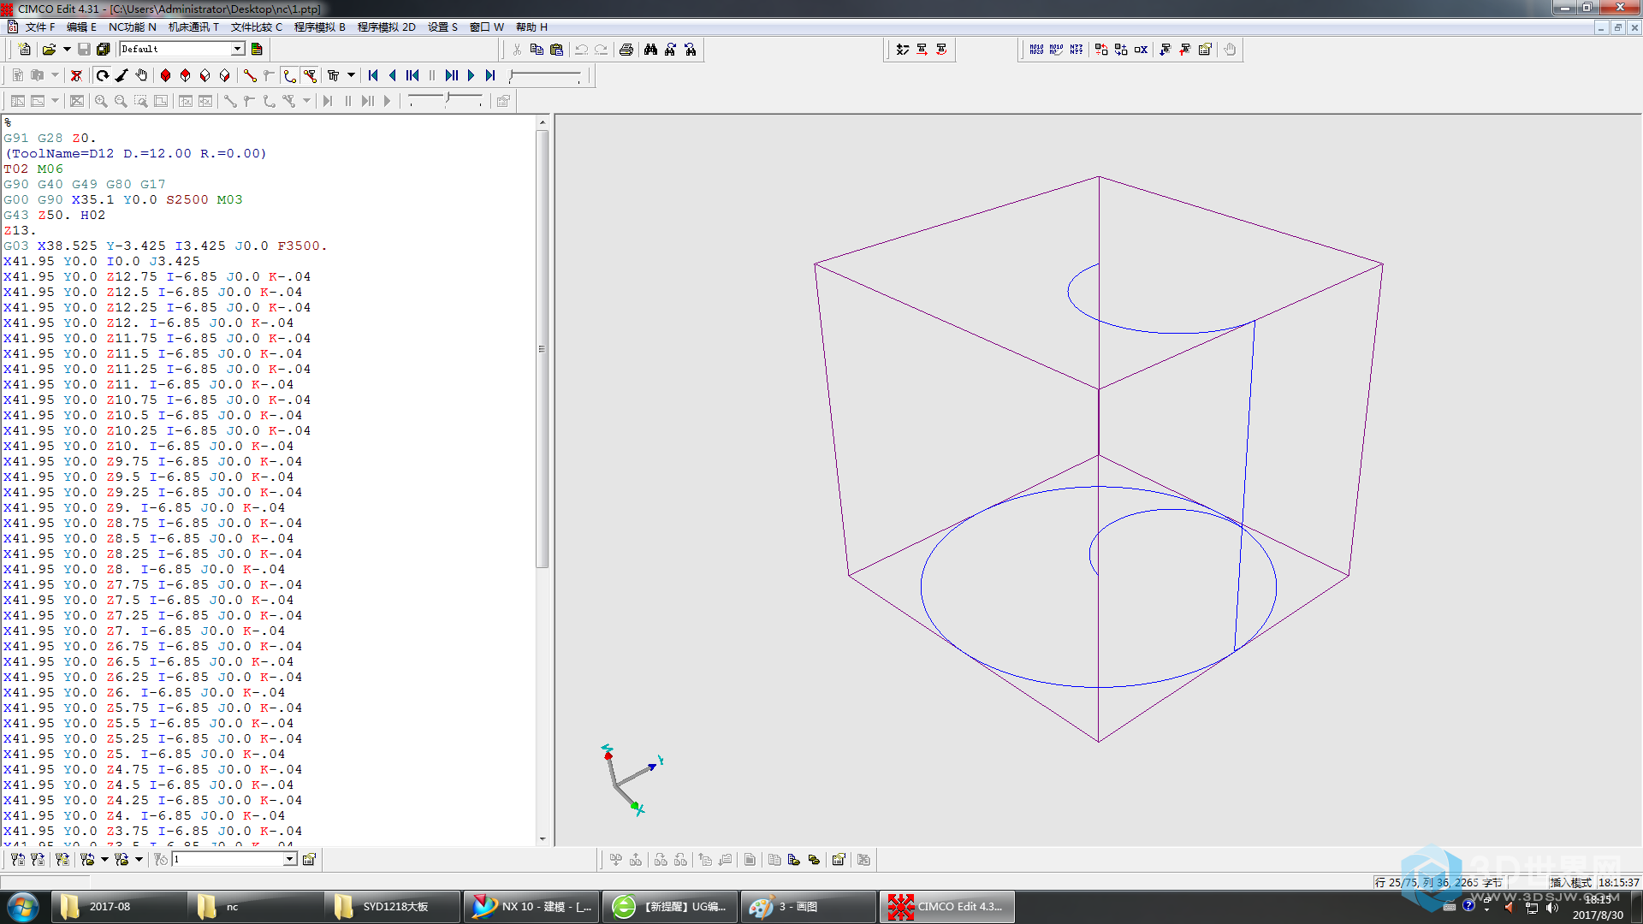Open the 编辑 E menu
This screenshot has height=924, width=1643.
(81, 27)
